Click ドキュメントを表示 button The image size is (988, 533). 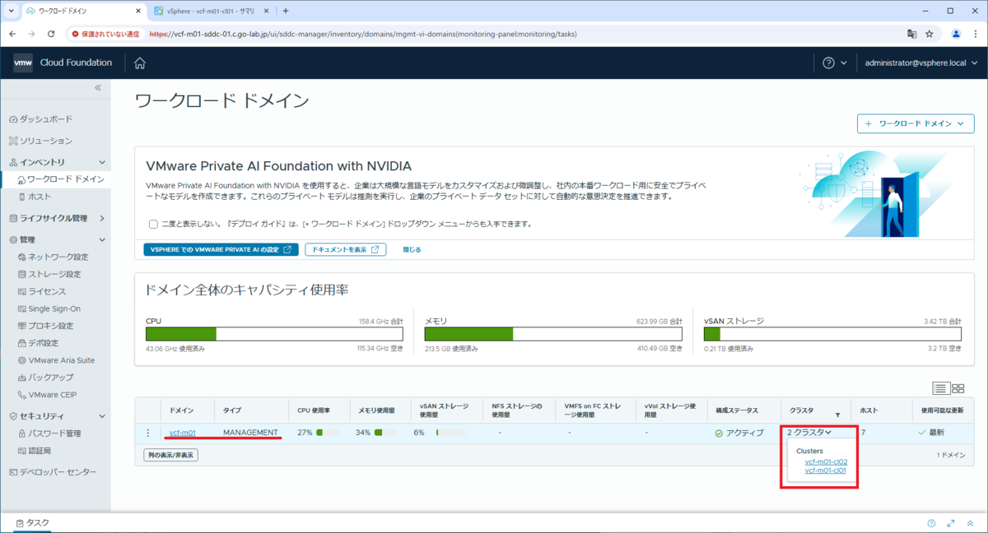[345, 249]
